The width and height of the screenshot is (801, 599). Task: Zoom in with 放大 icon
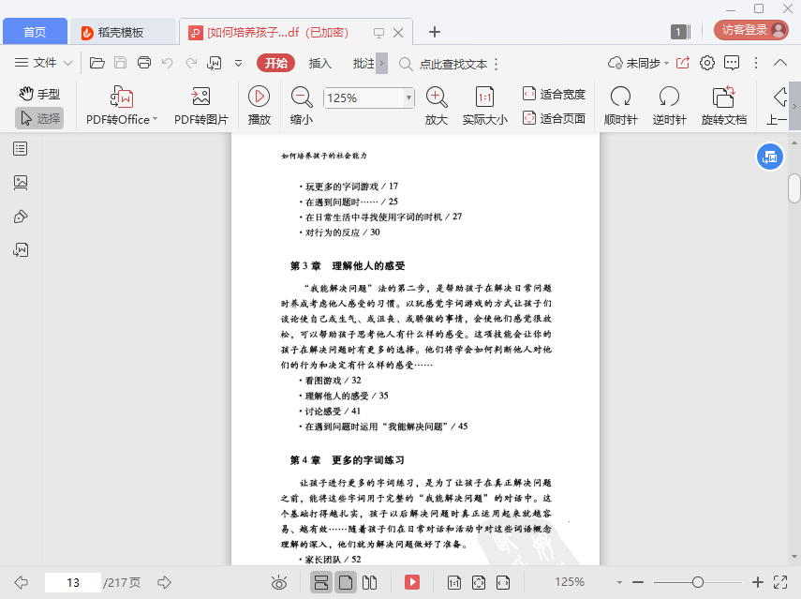coord(437,106)
